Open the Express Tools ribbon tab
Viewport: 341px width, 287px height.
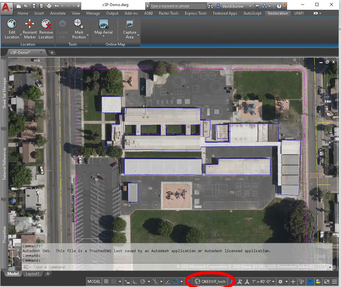pos(196,13)
